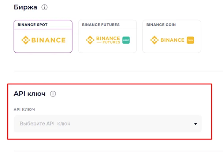Click the Биржа section heading
The image size is (223, 159).
point(26,7)
